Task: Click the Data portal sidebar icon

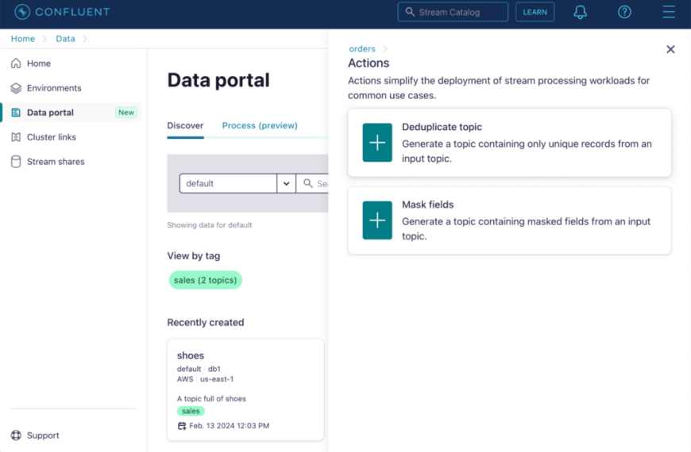Action: pyautogui.click(x=16, y=113)
